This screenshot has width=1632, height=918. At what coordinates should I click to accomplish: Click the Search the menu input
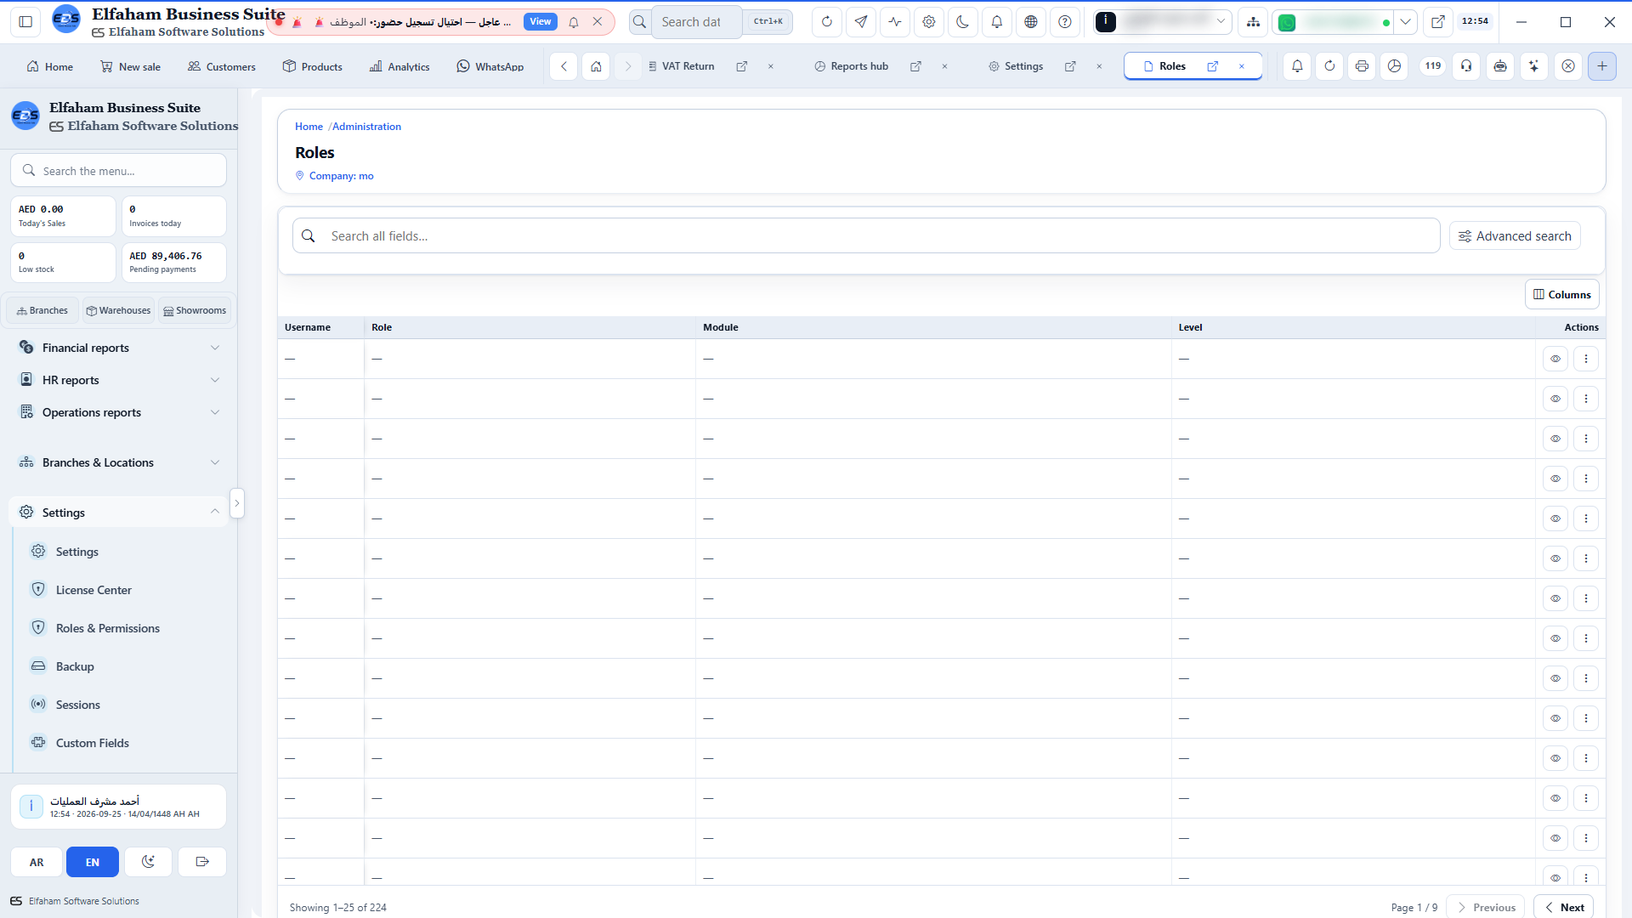(119, 171)
